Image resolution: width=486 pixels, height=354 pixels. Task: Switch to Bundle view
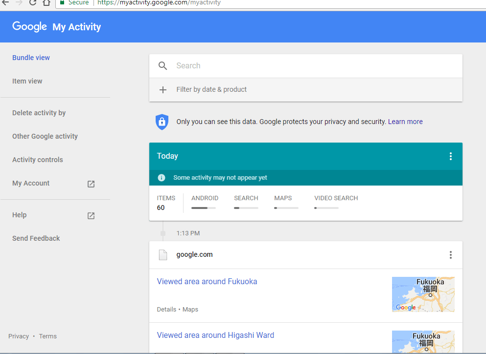(x=31, y=58)
